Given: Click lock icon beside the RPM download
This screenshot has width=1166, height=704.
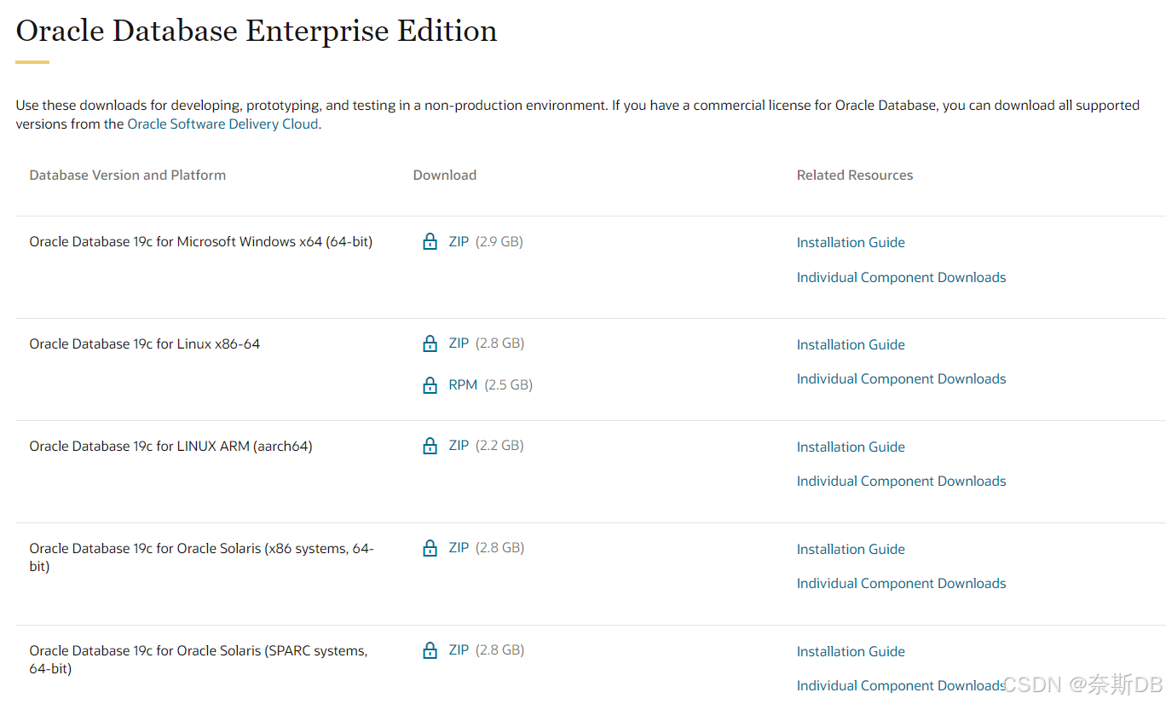Looking at the screenshot, I should coord(430,385).
